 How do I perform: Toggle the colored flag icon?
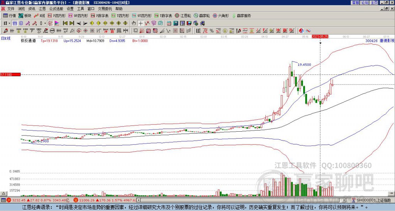57,23
